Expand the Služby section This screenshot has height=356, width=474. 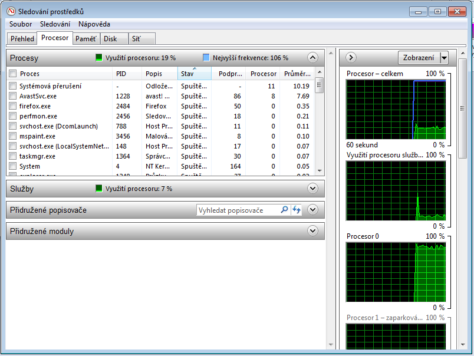[312, 188]
